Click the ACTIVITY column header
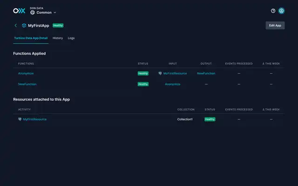The image size is (298, 186). pyautogui.click(x=24, y=110)
